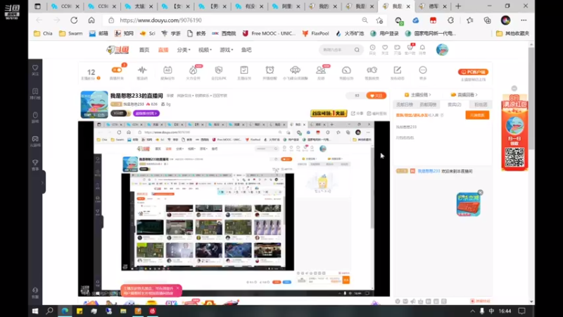The width and height of the screenshot is (563, 317).
Task: Click the PC客户端 orange button
Action: tap(473, 72)
